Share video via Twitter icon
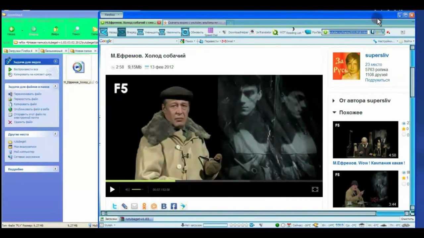Viewport: 424px width, 238px height. pyautogui.click(x=115, y=206)
